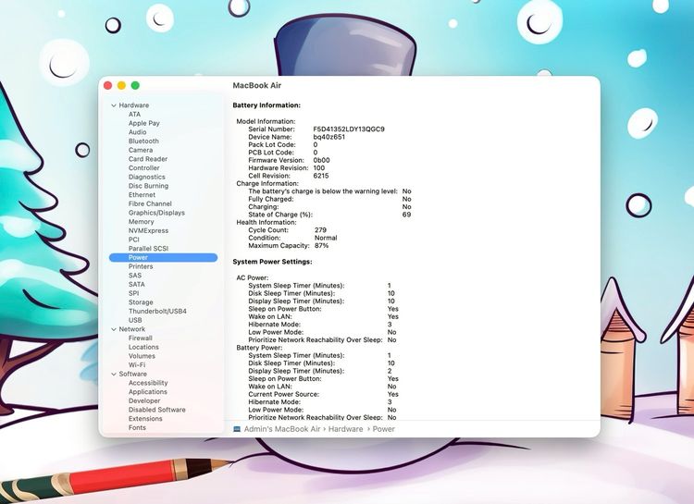Select Audio in the sidebar

pyautogui.click(x=137, y=132)
